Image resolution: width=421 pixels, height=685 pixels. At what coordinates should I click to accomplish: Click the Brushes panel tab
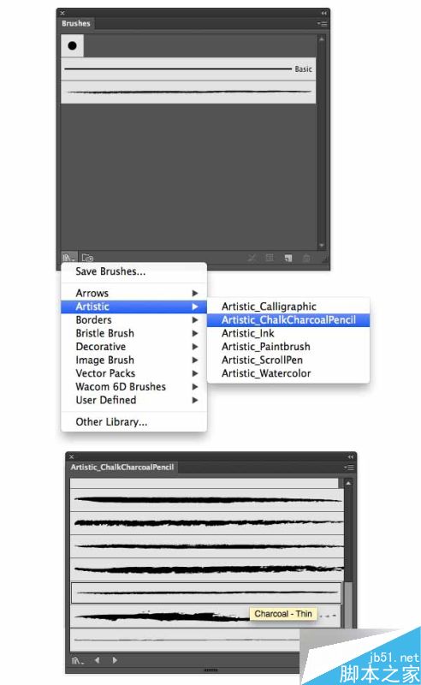tap(76, 24)
